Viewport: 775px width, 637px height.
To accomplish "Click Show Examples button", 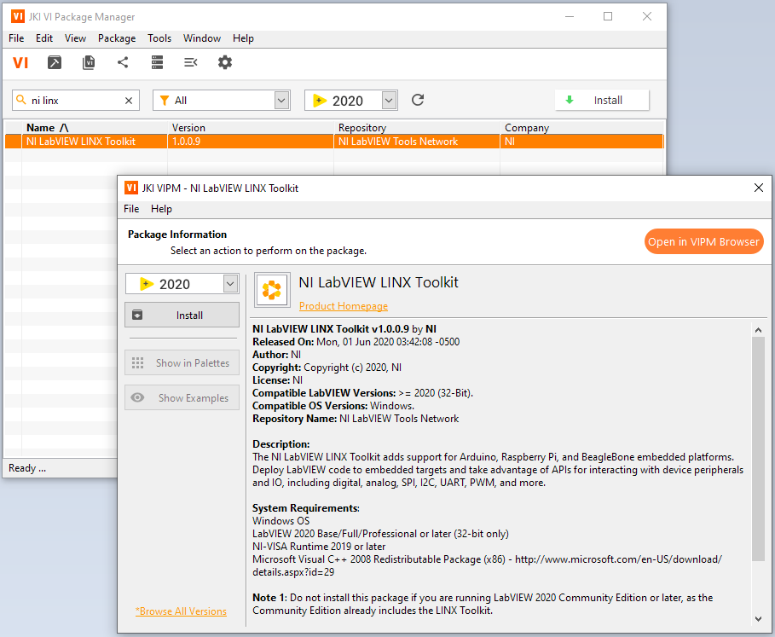I will 182,398.
